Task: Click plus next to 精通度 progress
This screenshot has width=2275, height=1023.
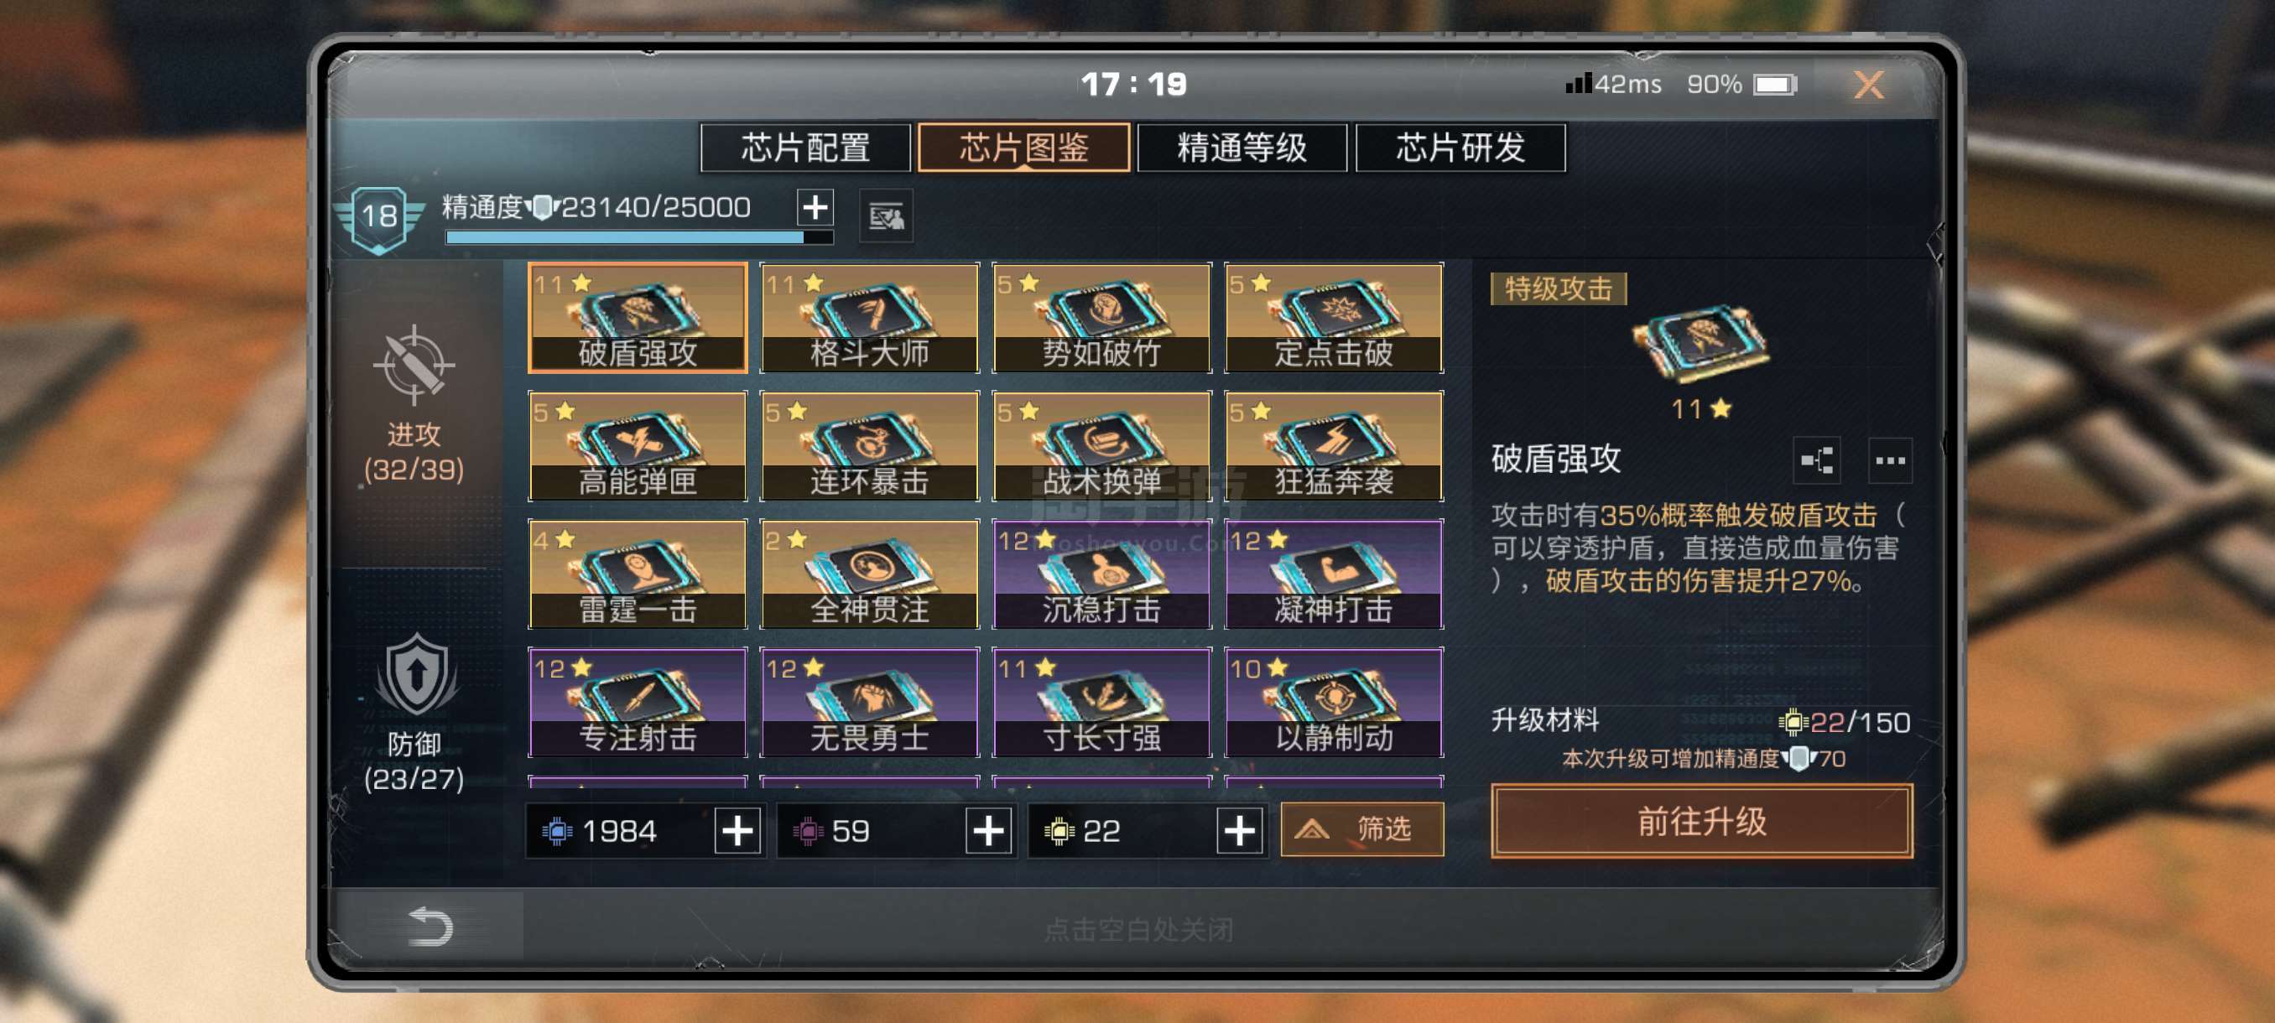Action: pyautogui.click(x=815, y=207)
